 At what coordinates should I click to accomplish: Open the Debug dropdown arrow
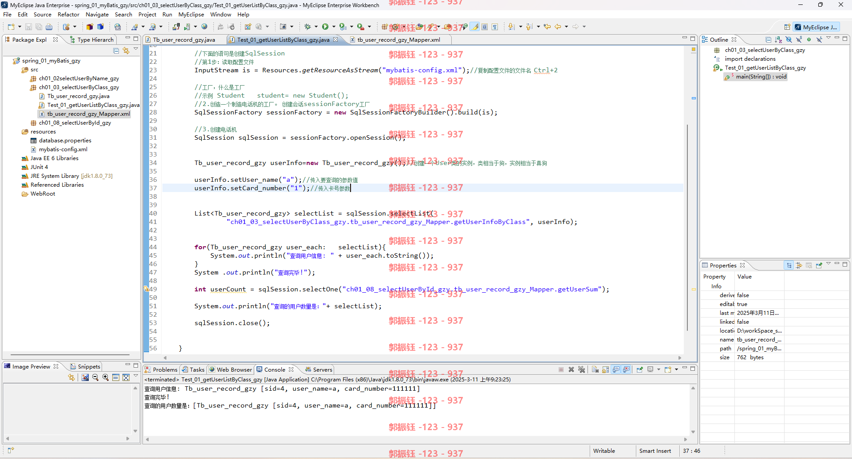(x=316, y=27)
